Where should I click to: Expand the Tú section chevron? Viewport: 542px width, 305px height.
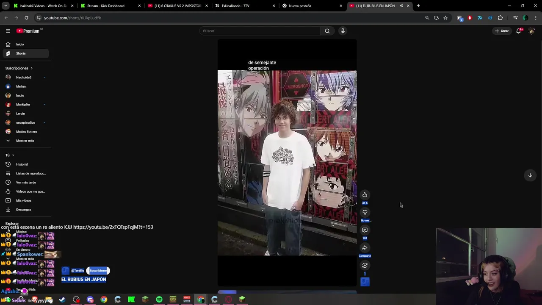tap(13, 155)
